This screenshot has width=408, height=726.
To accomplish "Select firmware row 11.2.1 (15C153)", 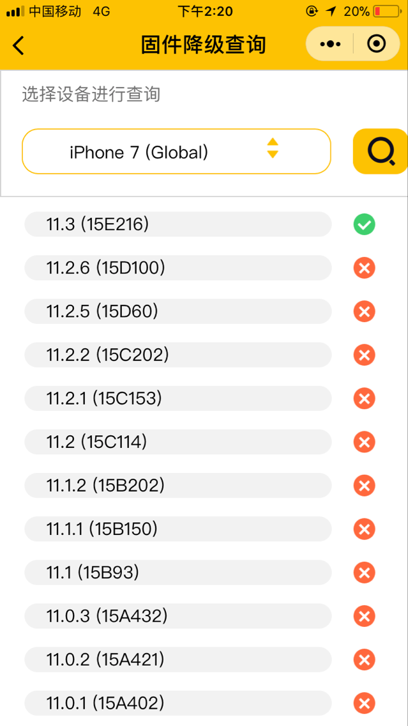I will pyautogui.click(x=178, y=398).
